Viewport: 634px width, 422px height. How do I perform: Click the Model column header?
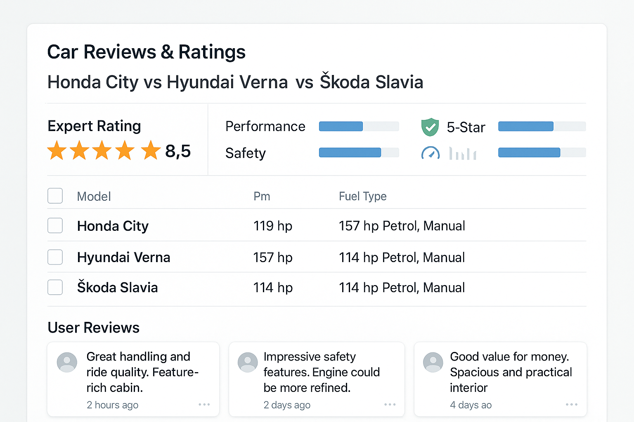coord(94,197)
